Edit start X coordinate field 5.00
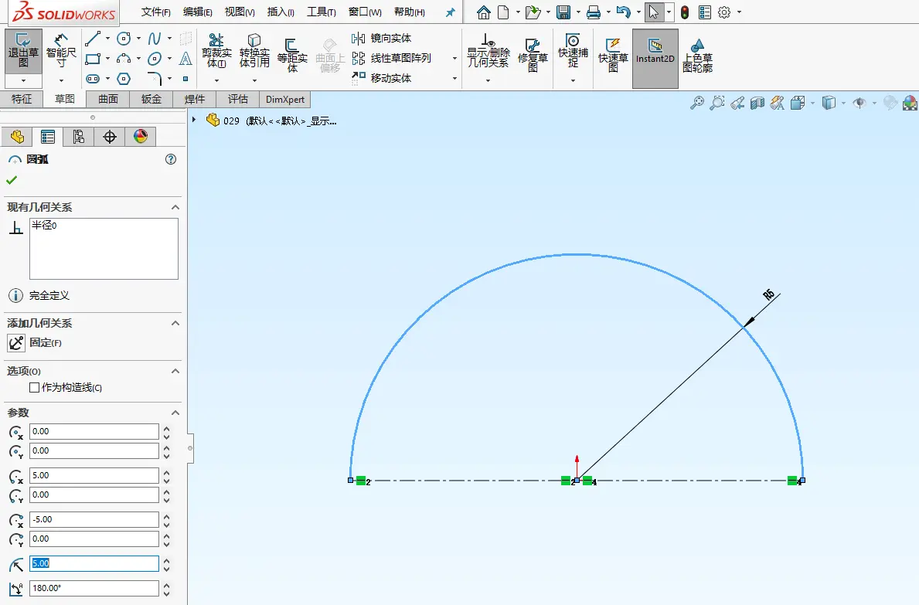 94,475
